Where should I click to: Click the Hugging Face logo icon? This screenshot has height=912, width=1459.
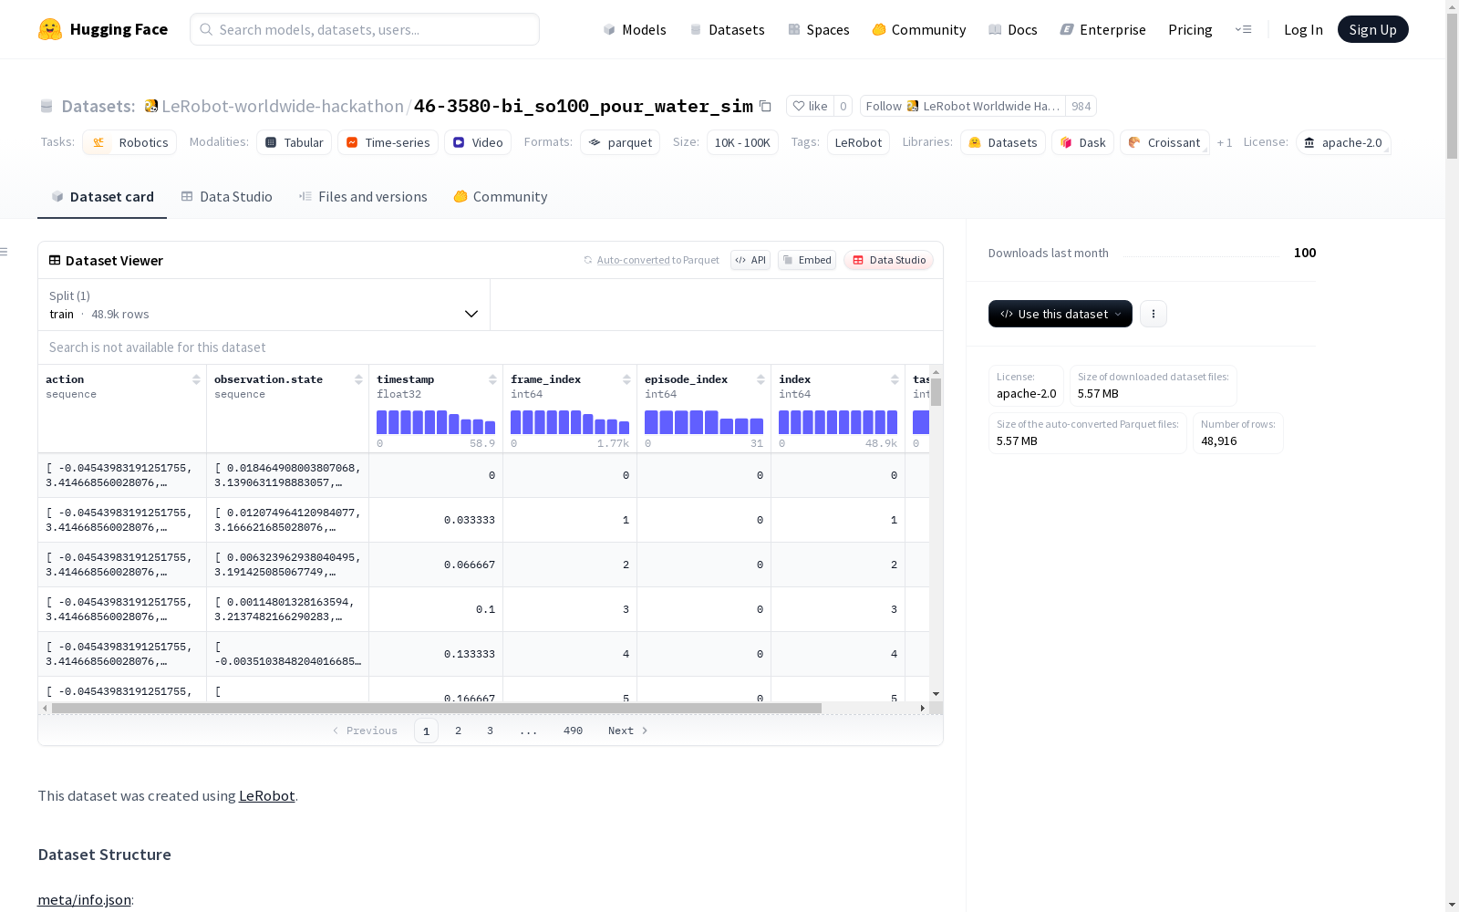click(x=50, y=29)
